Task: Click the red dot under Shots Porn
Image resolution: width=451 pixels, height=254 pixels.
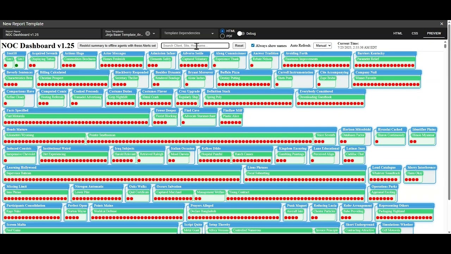Action: 277,84
